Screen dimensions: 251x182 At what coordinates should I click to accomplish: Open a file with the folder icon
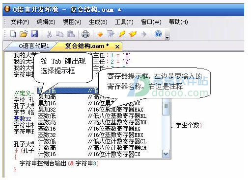pyautogui.click(x=24, y=34)
